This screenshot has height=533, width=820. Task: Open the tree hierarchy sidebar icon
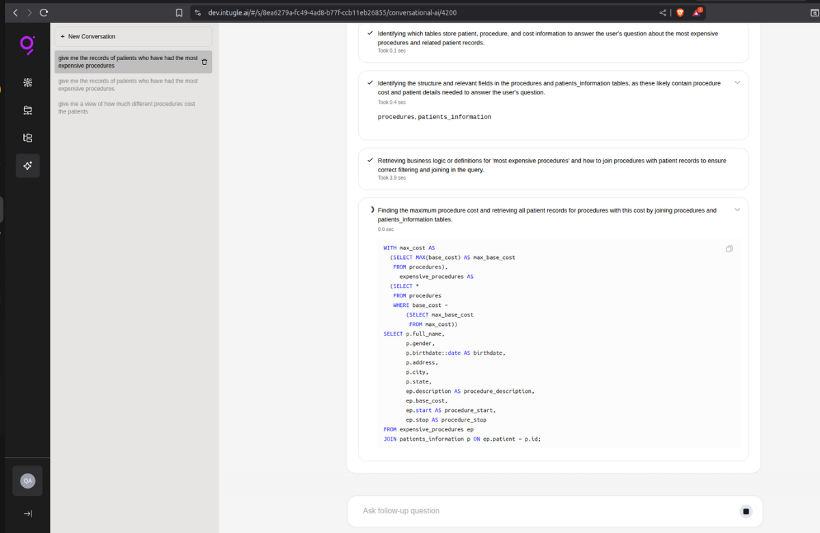coord(27,138)
